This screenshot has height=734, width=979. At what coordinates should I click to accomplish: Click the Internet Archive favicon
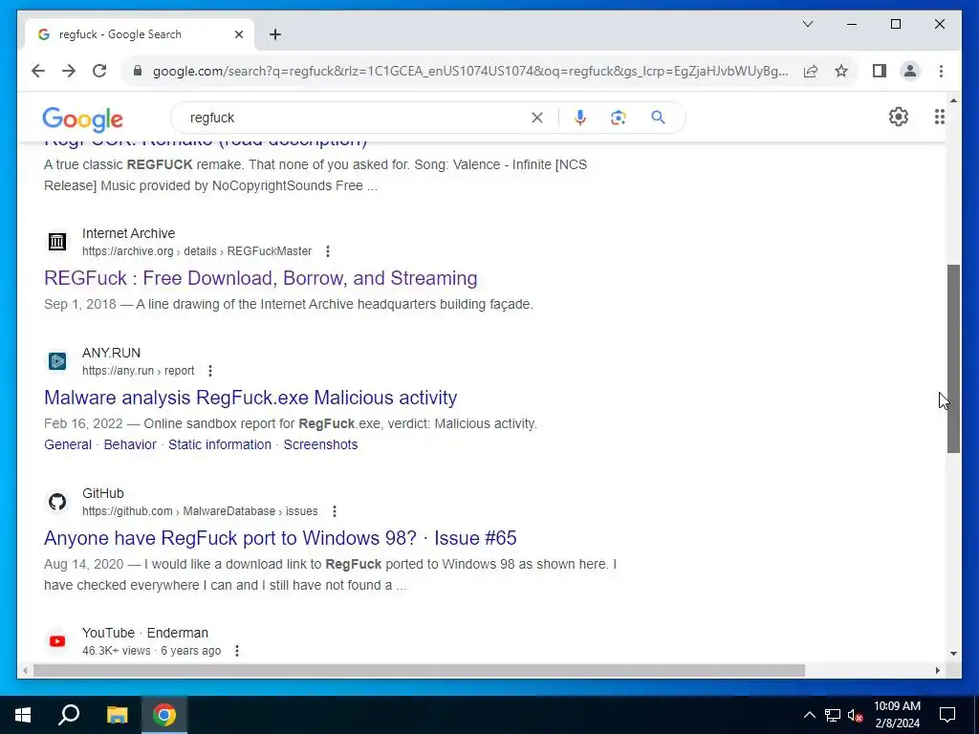(57, 242)
